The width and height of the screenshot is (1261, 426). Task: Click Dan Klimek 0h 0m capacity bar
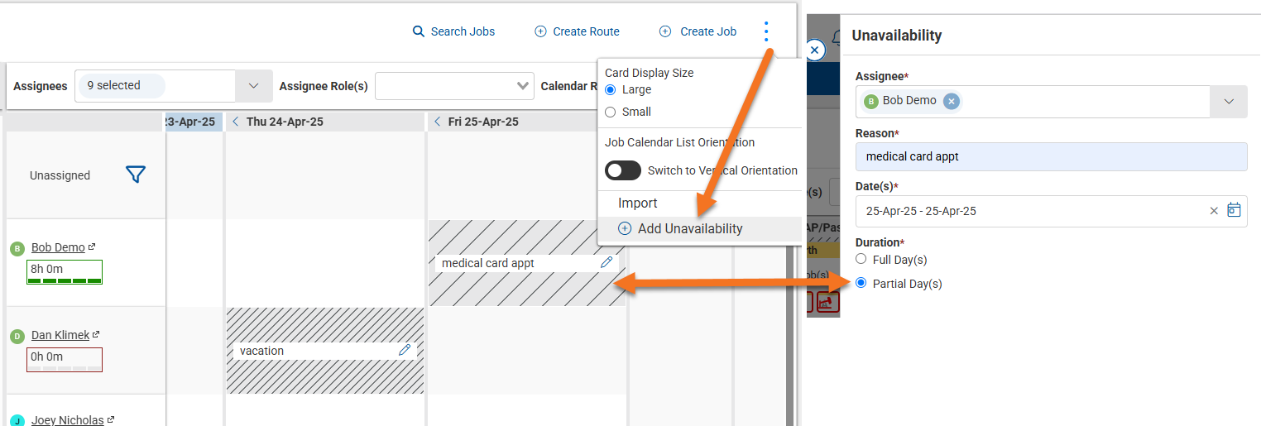[65, 360]
